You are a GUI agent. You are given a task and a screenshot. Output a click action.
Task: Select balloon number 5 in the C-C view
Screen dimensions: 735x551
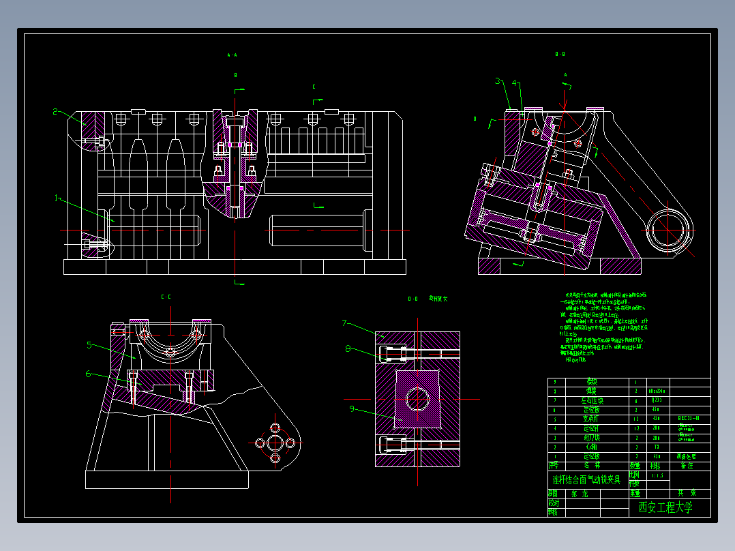89,345
